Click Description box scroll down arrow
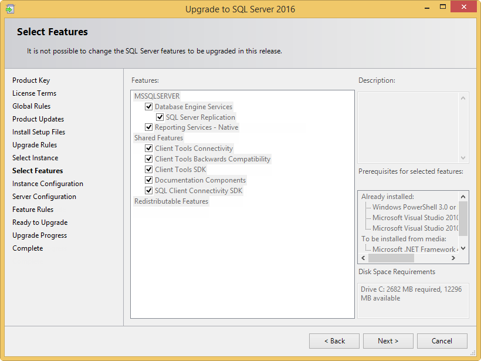Screen dimensions: 481x361 click(x=463, y=158)
